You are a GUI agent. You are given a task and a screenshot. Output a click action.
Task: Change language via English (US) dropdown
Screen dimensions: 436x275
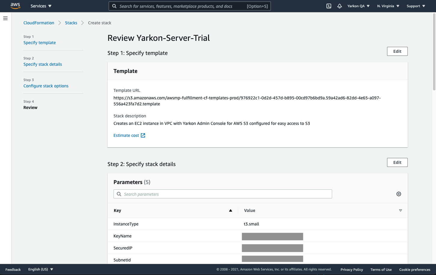(x=41, y=269)
